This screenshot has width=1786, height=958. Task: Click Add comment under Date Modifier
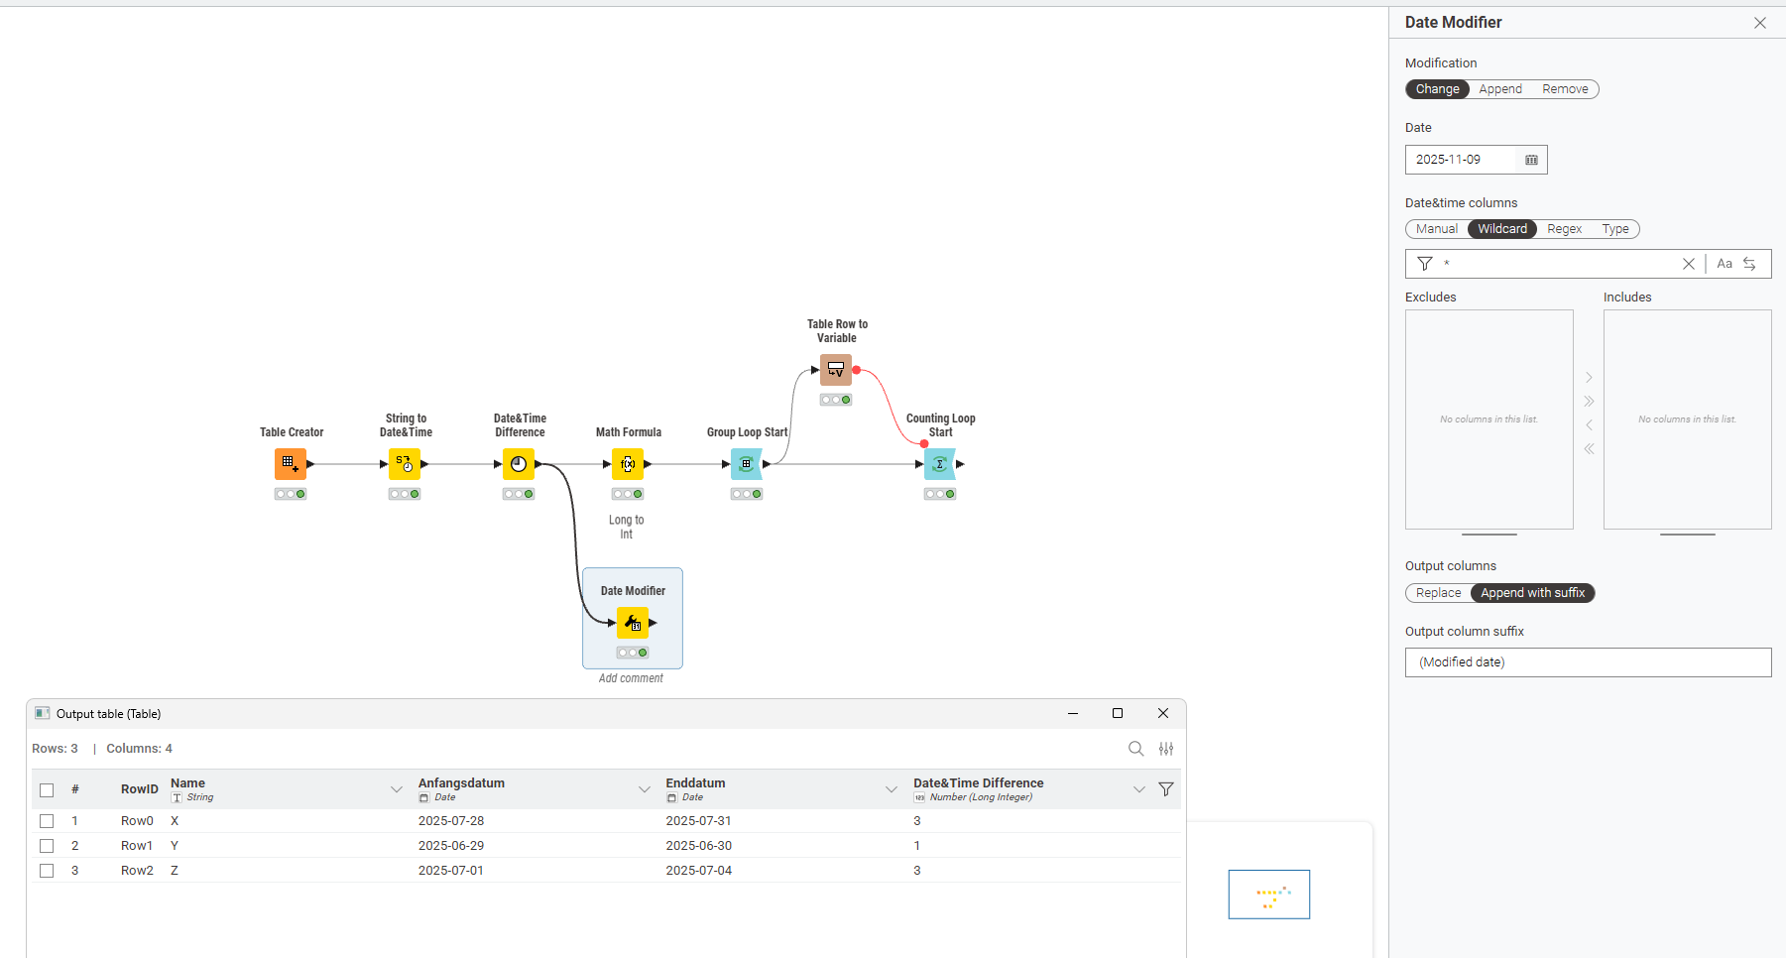coord(631,678)
